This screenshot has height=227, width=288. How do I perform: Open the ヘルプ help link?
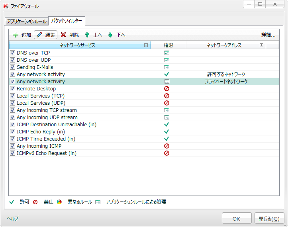pyautogui.click(x=12, y=219)
